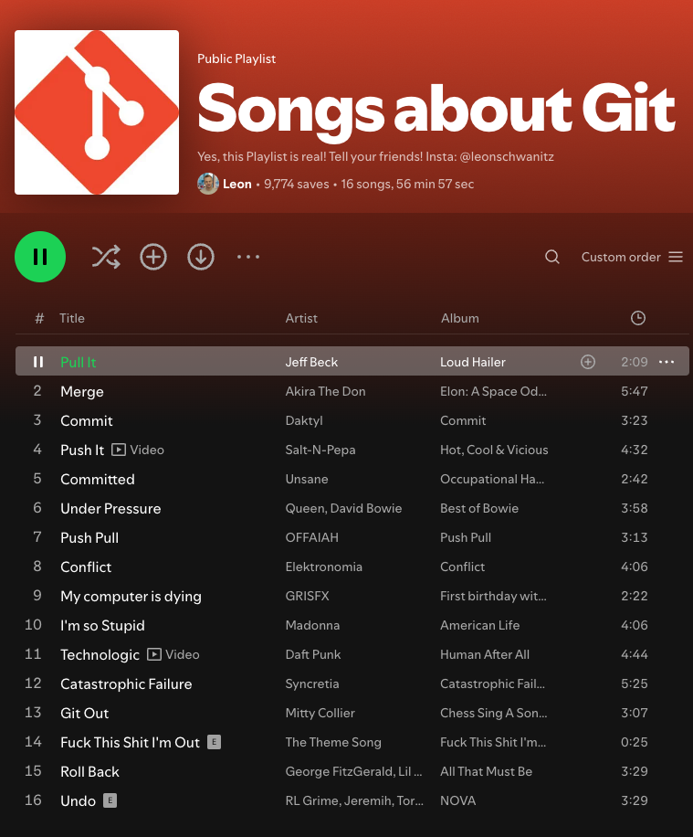Select the track Merge
Viewport: 693px width, 837px height.
[82, 391]
